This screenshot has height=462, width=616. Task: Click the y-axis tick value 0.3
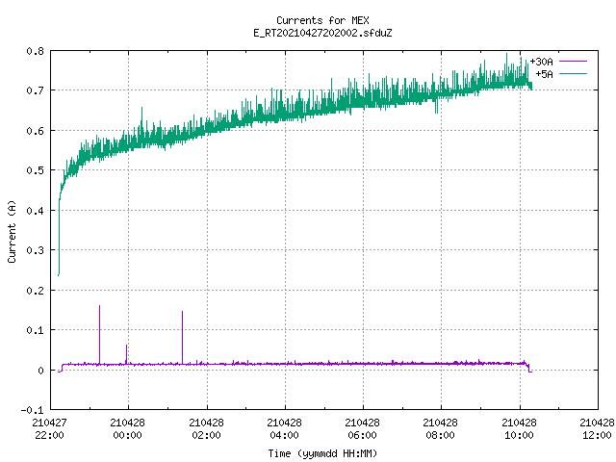point(35,250)
